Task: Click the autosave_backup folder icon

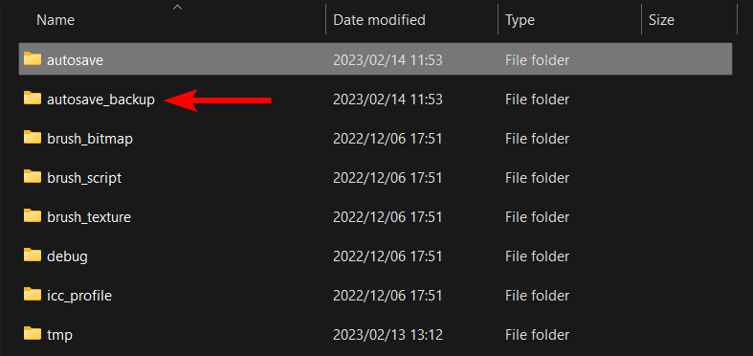Action: 33,98
